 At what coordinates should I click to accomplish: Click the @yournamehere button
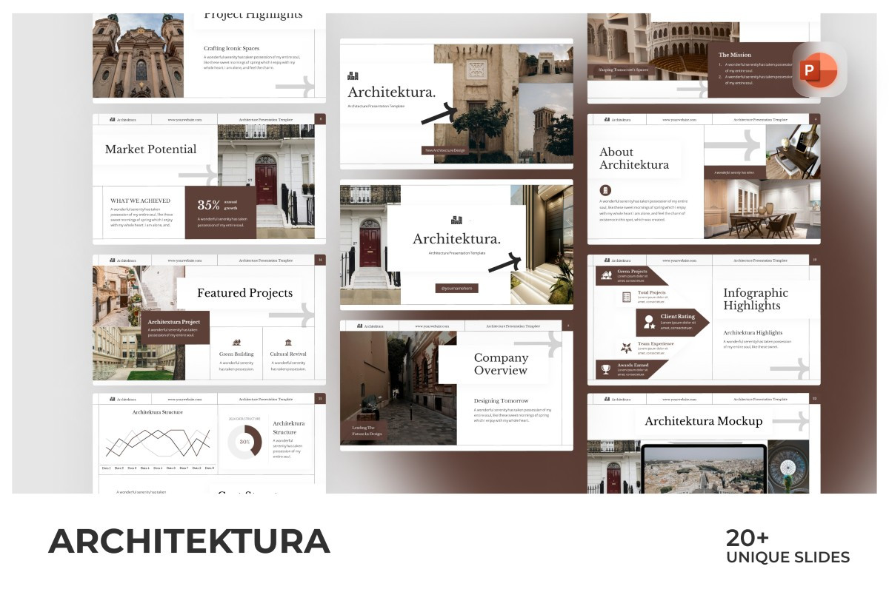pos(456,289)
